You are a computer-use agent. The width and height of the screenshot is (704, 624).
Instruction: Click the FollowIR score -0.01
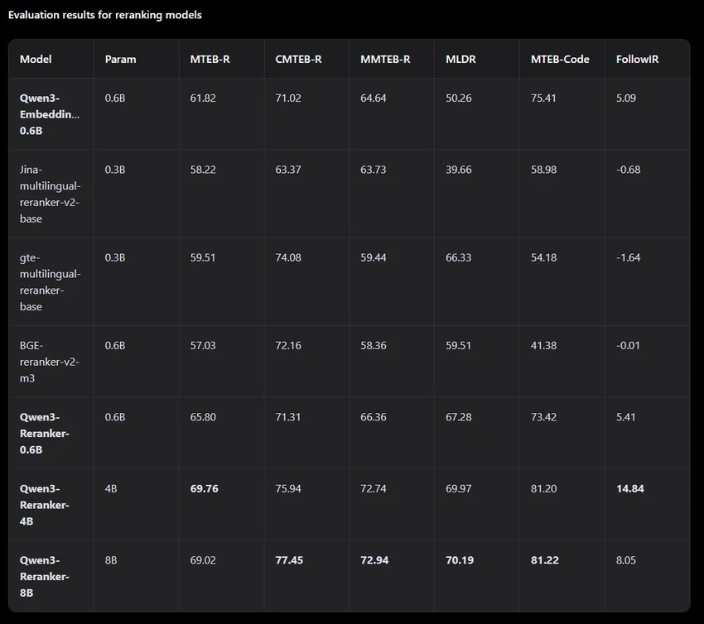tap(628, 345)
